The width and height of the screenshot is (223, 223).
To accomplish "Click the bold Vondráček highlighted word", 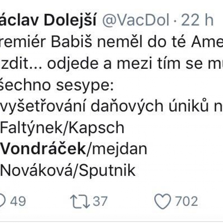I will click(x=43, y=149).
